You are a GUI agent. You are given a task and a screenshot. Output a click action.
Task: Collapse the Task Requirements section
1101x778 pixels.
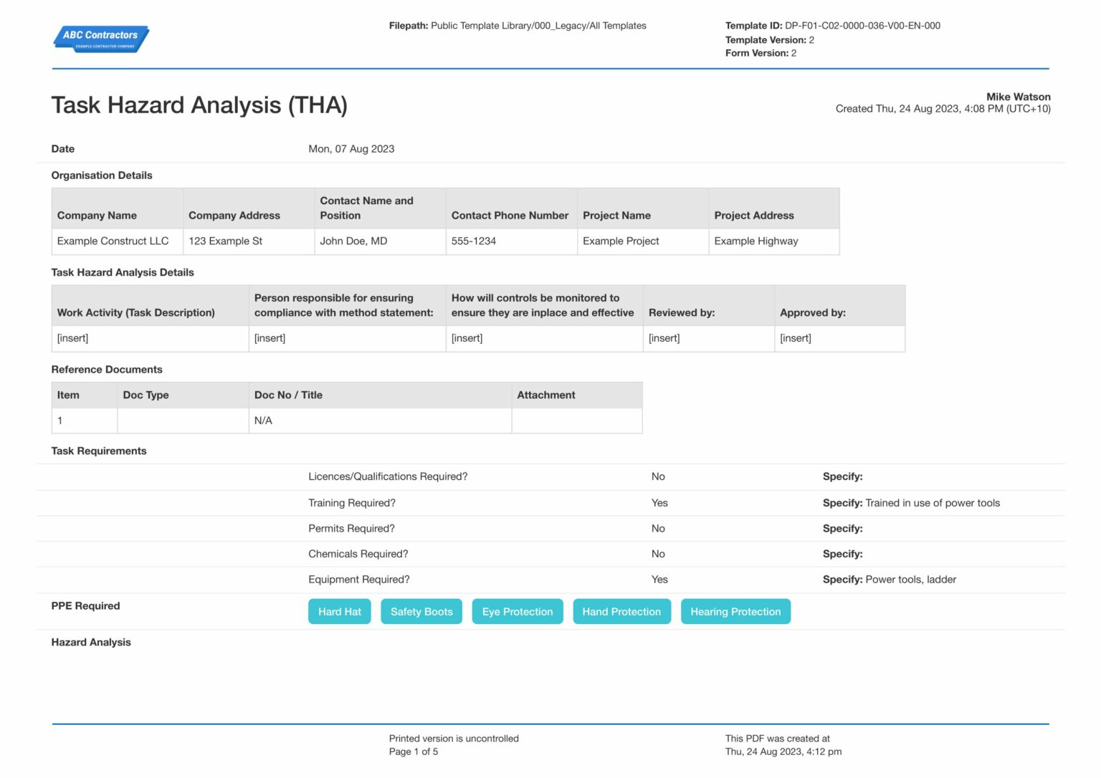(x=98, y=451)
